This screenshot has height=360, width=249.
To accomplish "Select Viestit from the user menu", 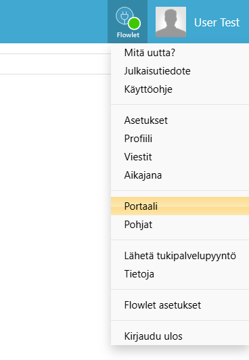I will click(x=180, y=157).
